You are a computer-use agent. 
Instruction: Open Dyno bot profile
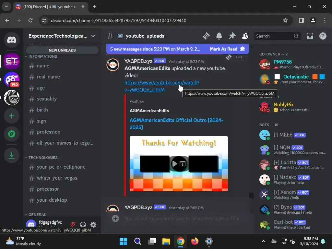292,210
